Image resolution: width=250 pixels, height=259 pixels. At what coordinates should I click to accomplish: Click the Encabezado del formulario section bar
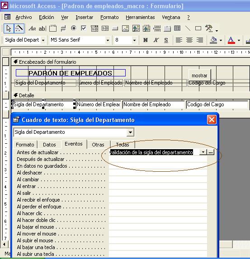coord(131,62)
